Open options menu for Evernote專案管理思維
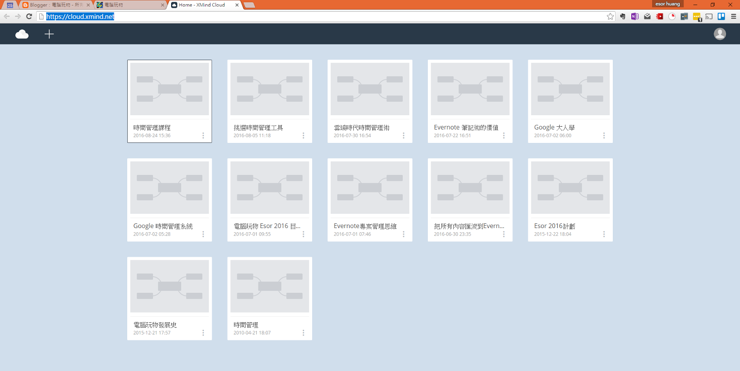This screenshot has width=740, height=371. [x=403, y=234]
